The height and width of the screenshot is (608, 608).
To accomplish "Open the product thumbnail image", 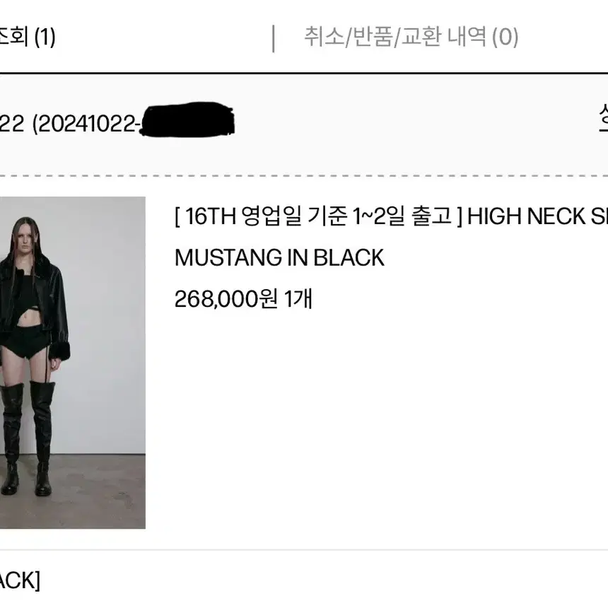I will pyautogui.click(x=73, y=363).
